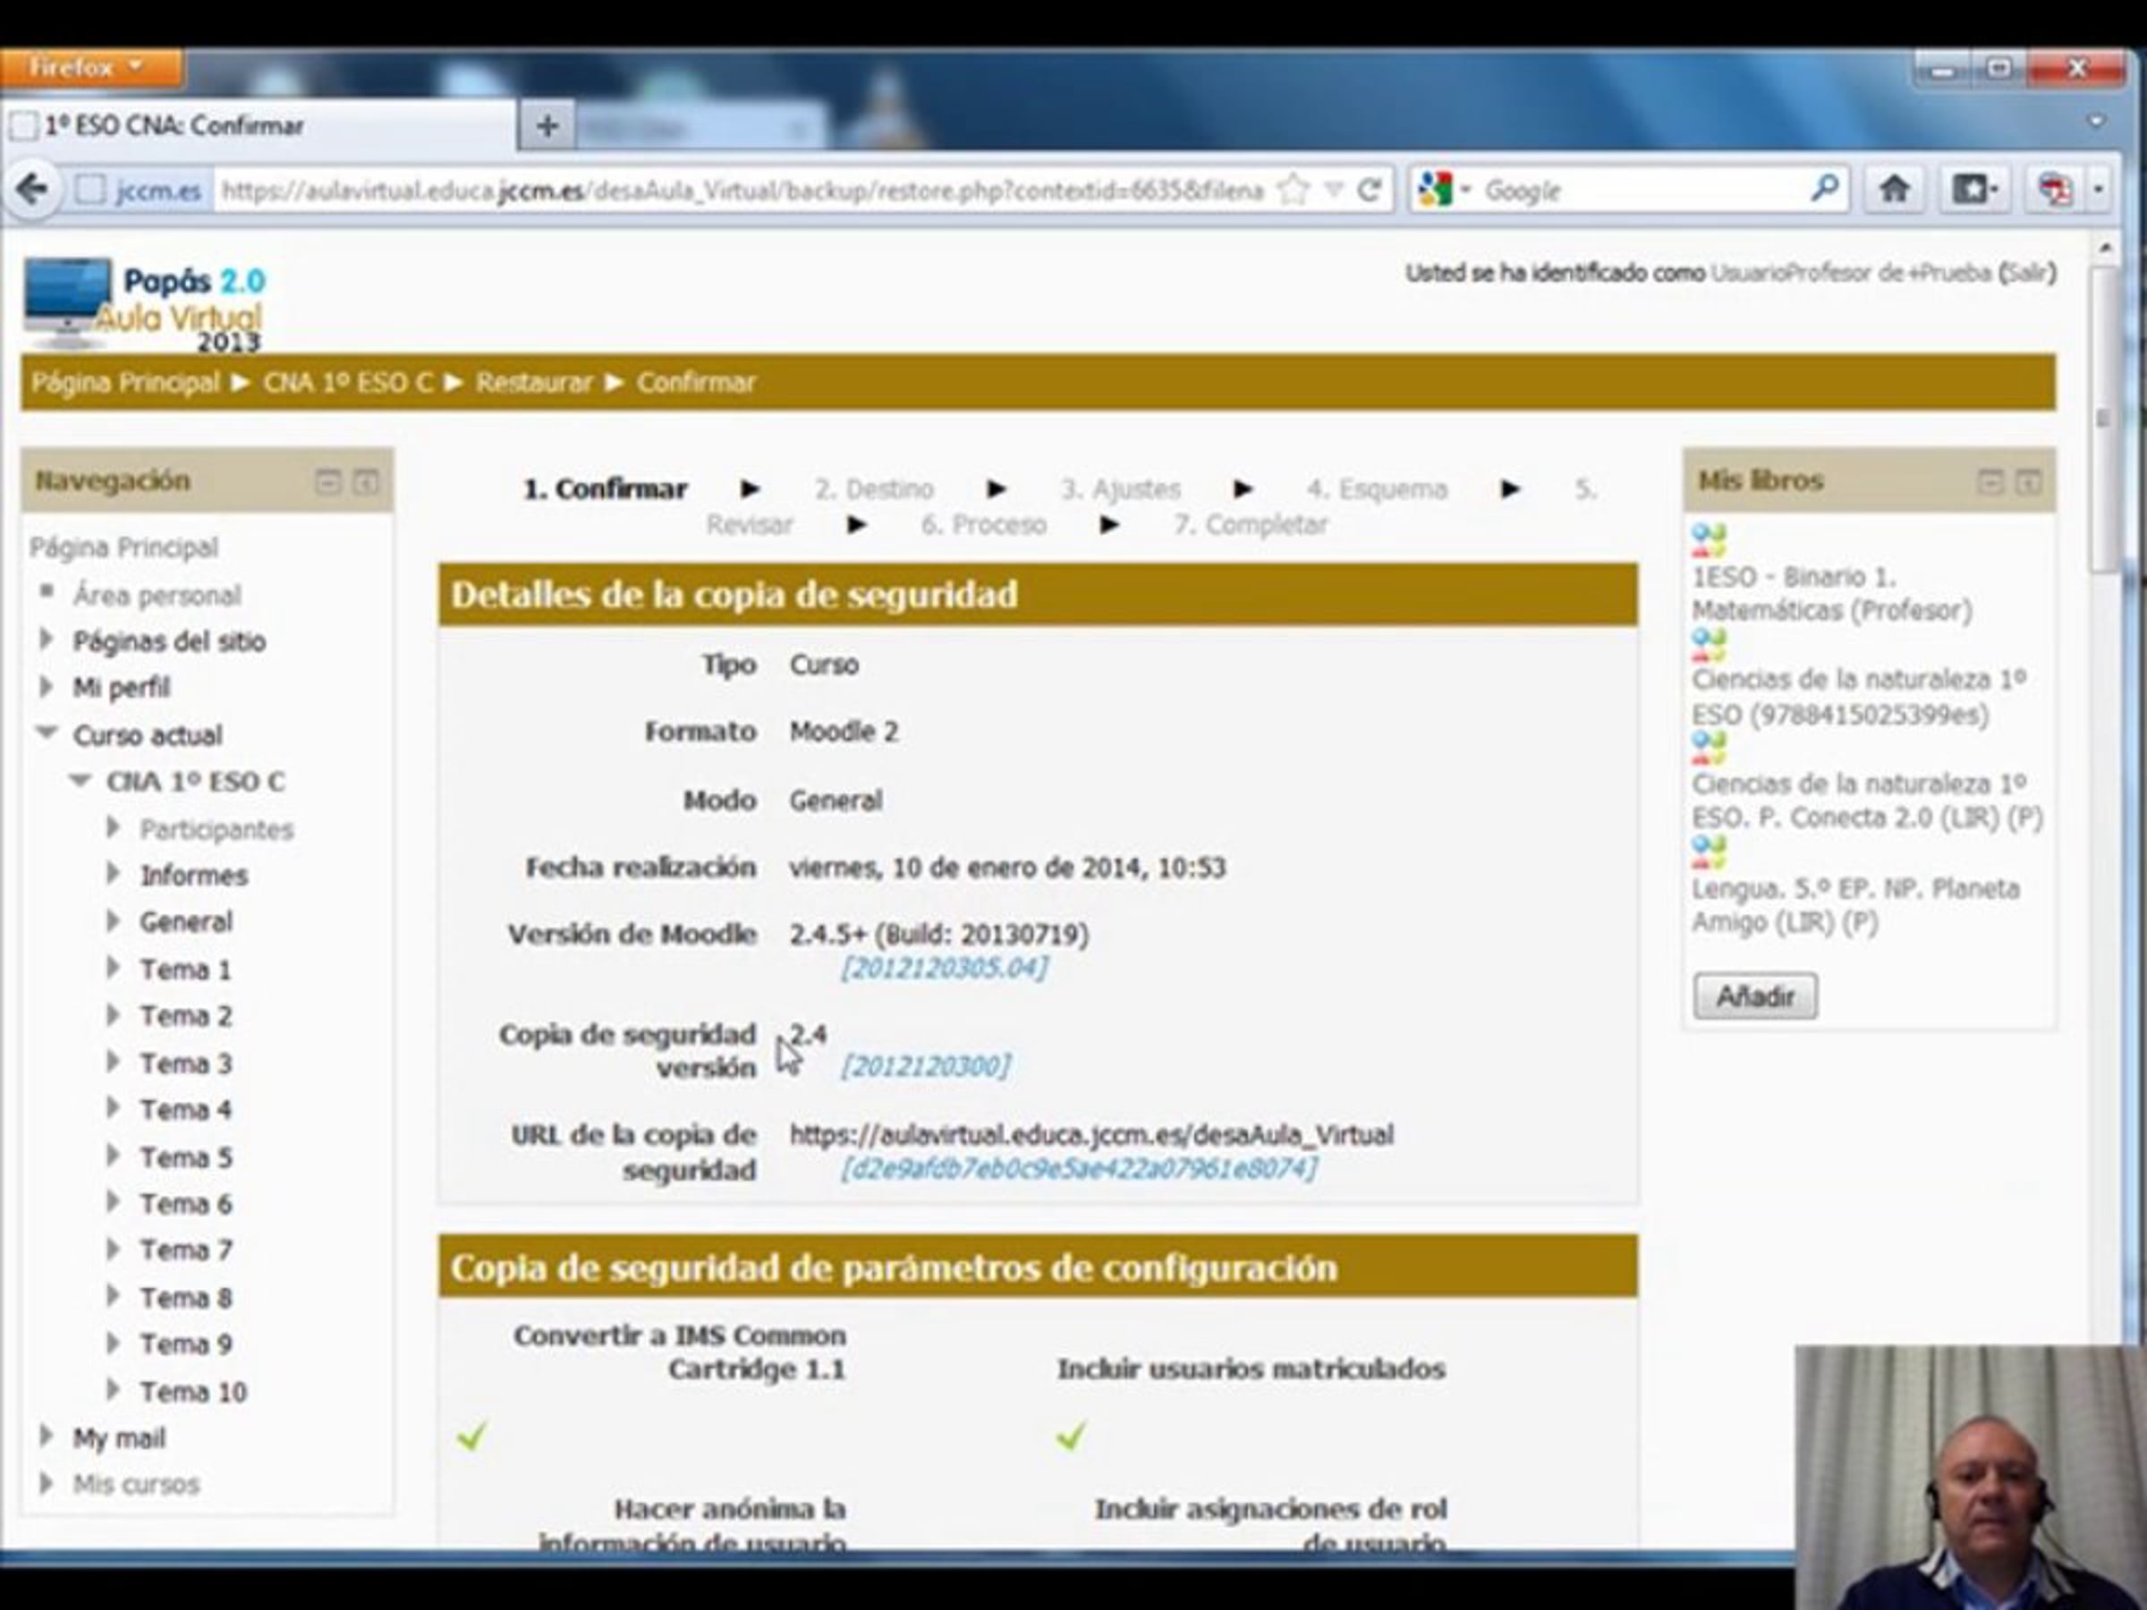Viewport: 2147px width, 1610px height.
Task: Click the browser back arrow button
Action: pyautogui.click(x=32, y=190)
